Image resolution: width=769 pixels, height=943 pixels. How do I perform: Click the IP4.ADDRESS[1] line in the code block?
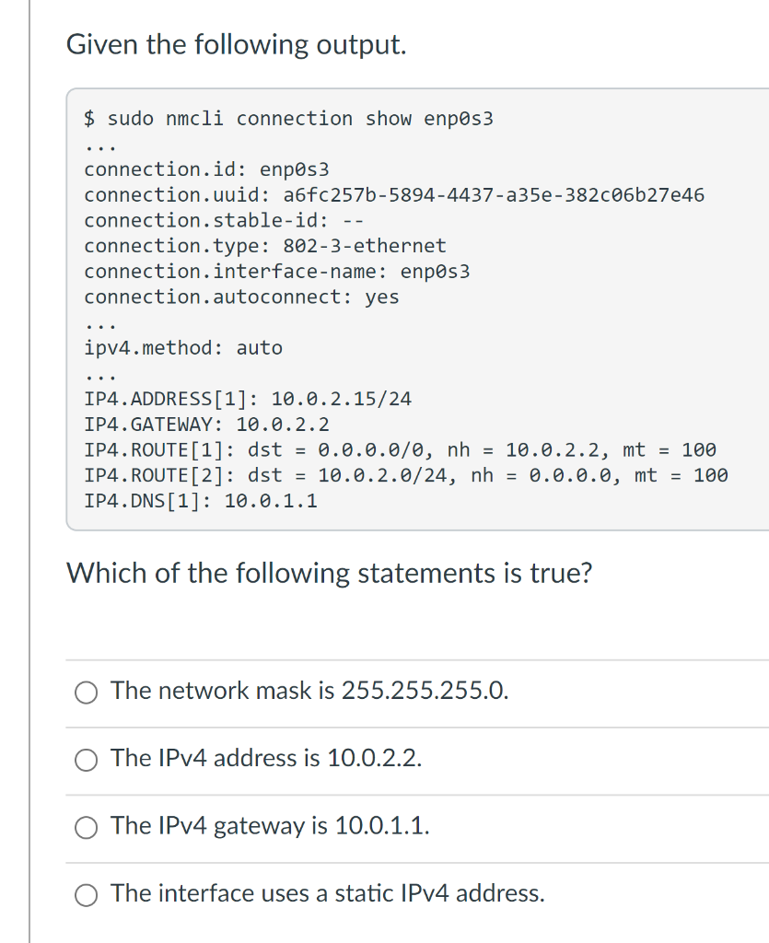[x=248, y=399]
